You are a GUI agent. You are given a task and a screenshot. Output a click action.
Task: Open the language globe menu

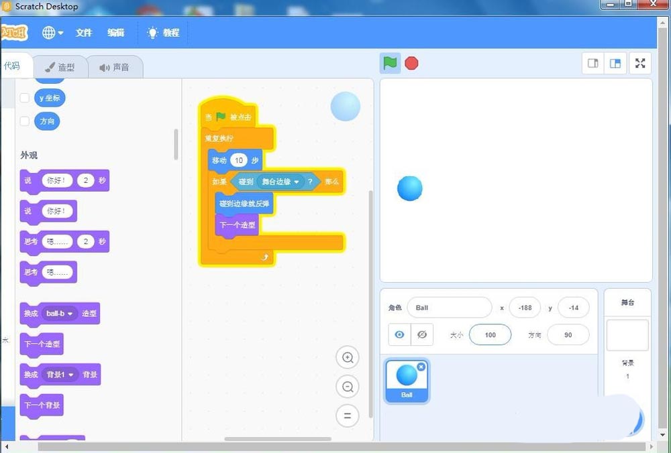pyautogui.click(x=52, y=32)
